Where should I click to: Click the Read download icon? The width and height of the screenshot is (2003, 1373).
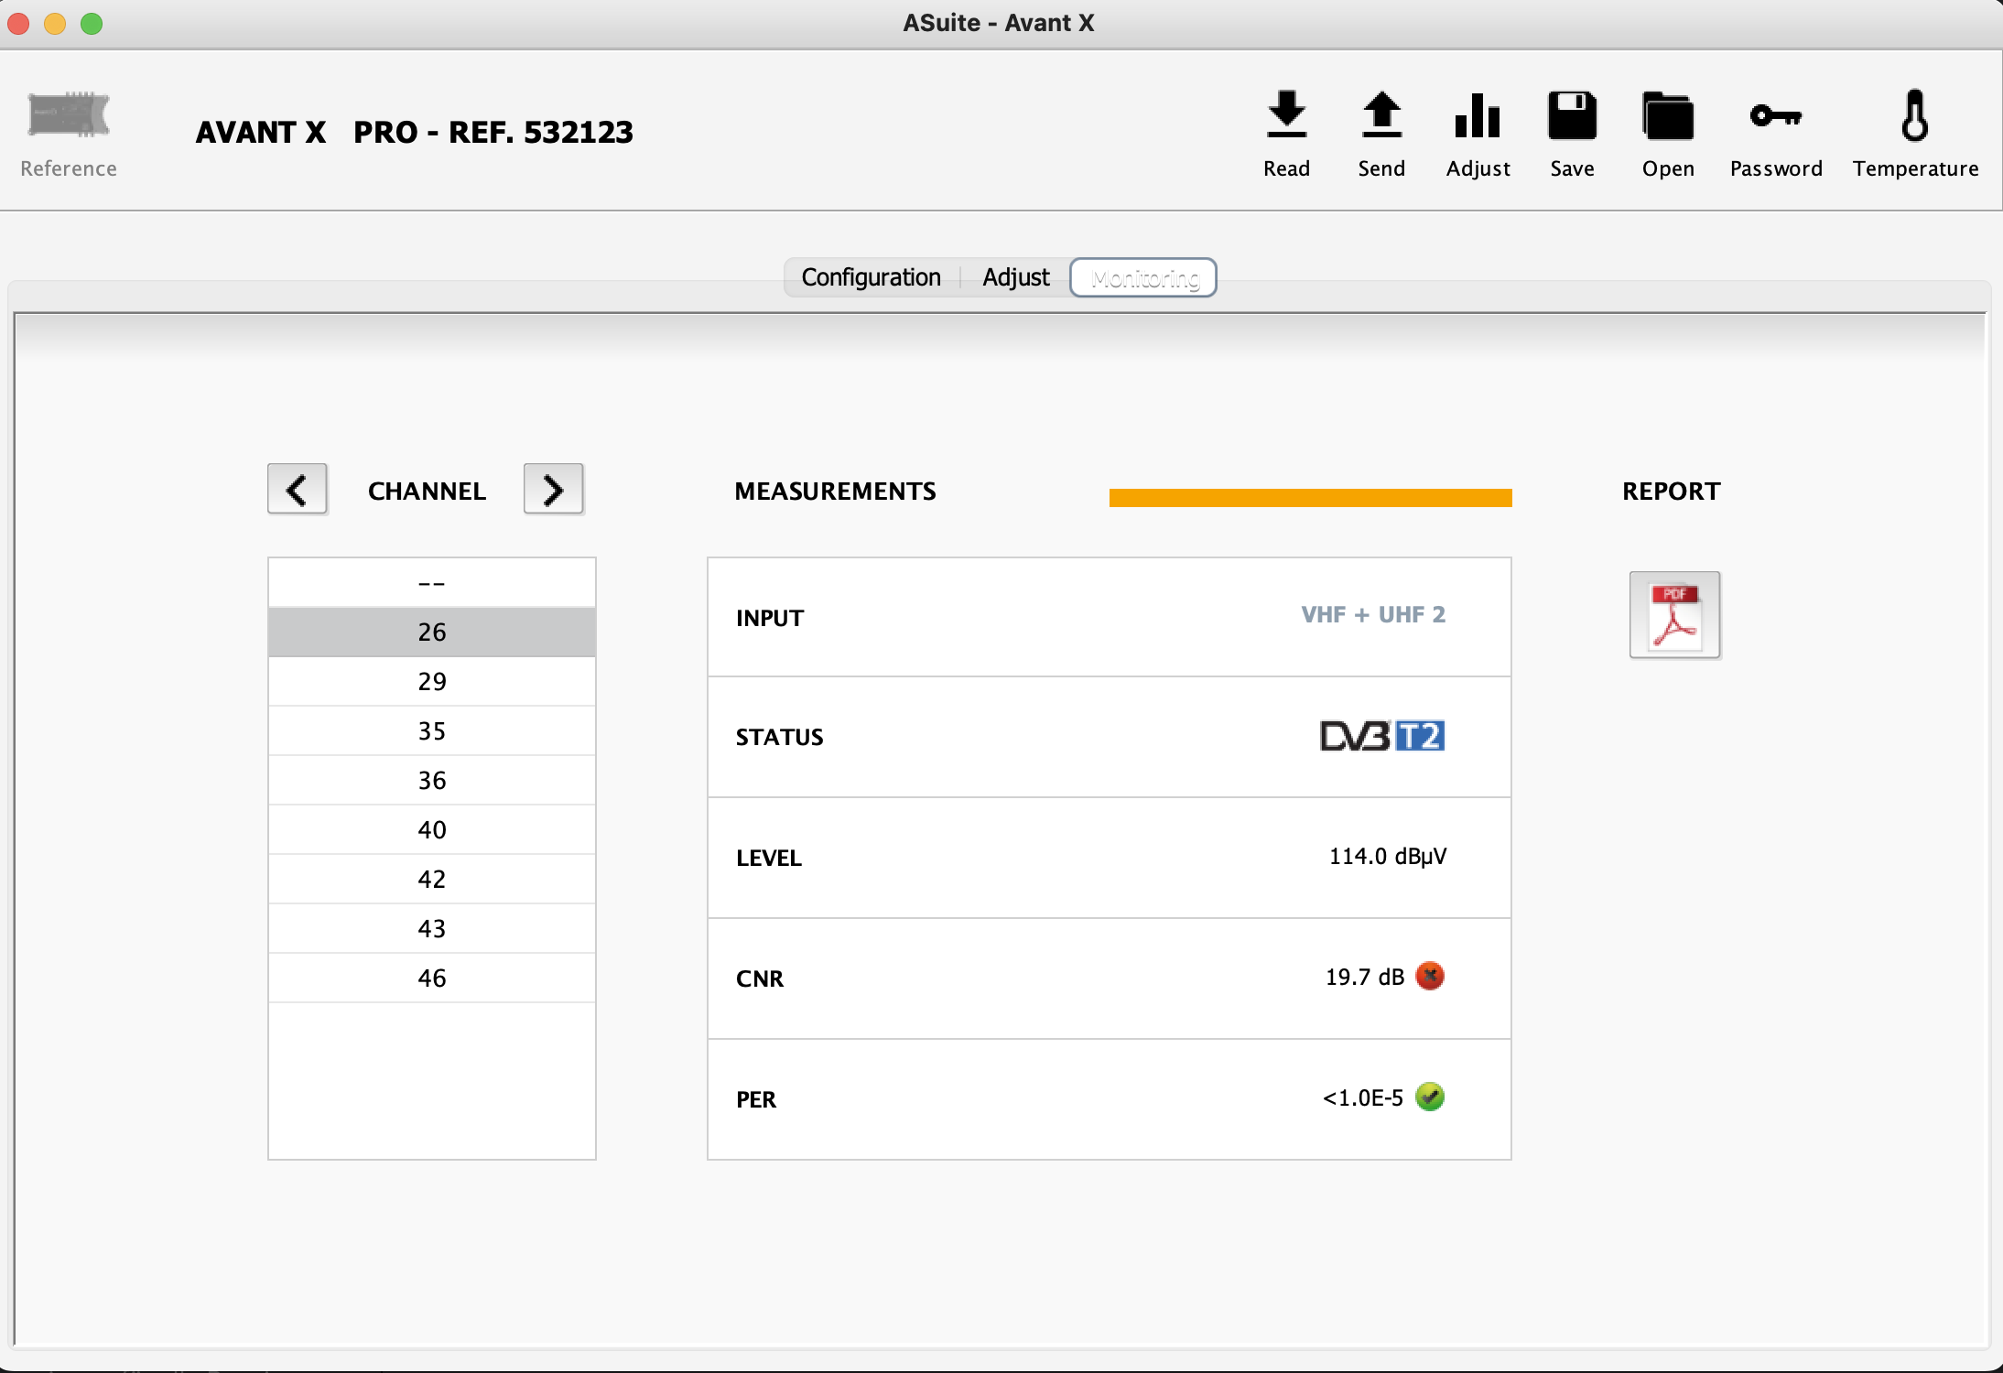1286,115
